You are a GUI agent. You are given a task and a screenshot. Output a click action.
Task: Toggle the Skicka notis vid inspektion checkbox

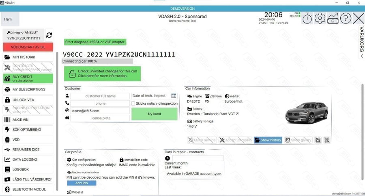click(x=133, y=103)
